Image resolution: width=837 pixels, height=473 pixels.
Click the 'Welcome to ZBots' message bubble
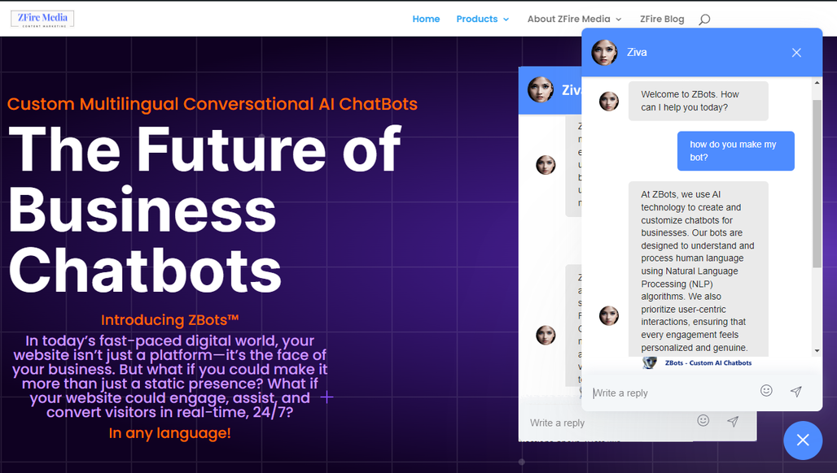point(699,101)
